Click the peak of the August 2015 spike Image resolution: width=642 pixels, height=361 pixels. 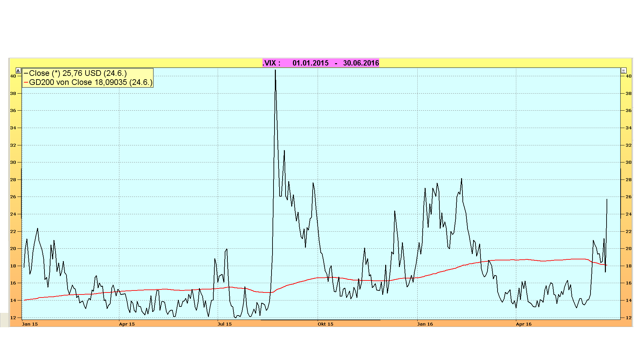tap(275, 71)
